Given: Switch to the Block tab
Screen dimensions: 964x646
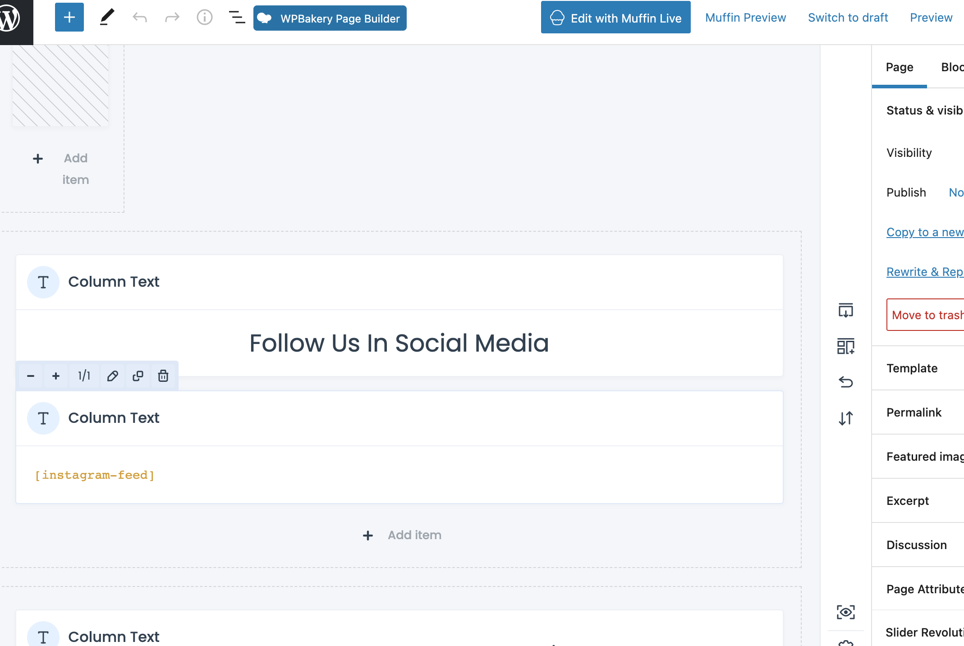Looking at the screenshot, I should 952,66.
